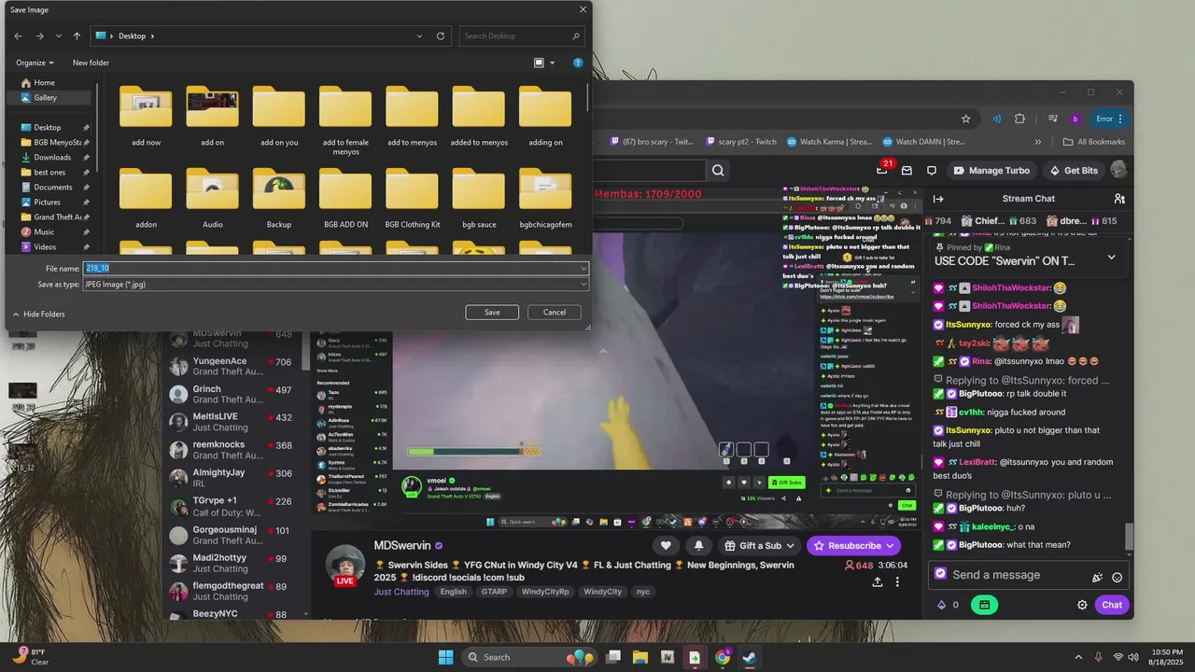Select Home in navigation pane
The height and width of the screenshot is (672, 1195).
[x=44, y=82]
